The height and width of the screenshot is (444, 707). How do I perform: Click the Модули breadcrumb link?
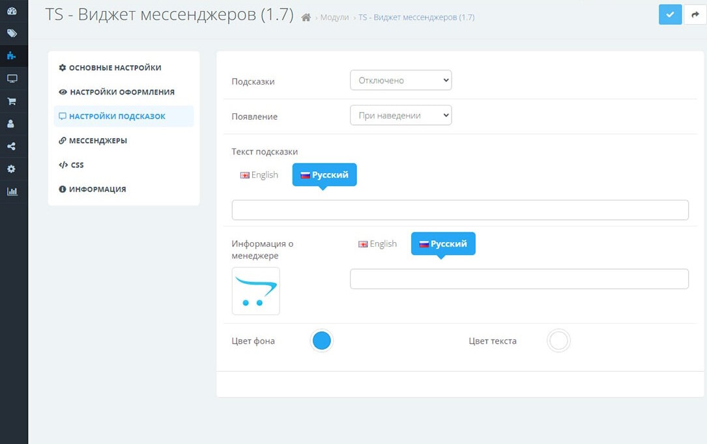pos(334,18)
